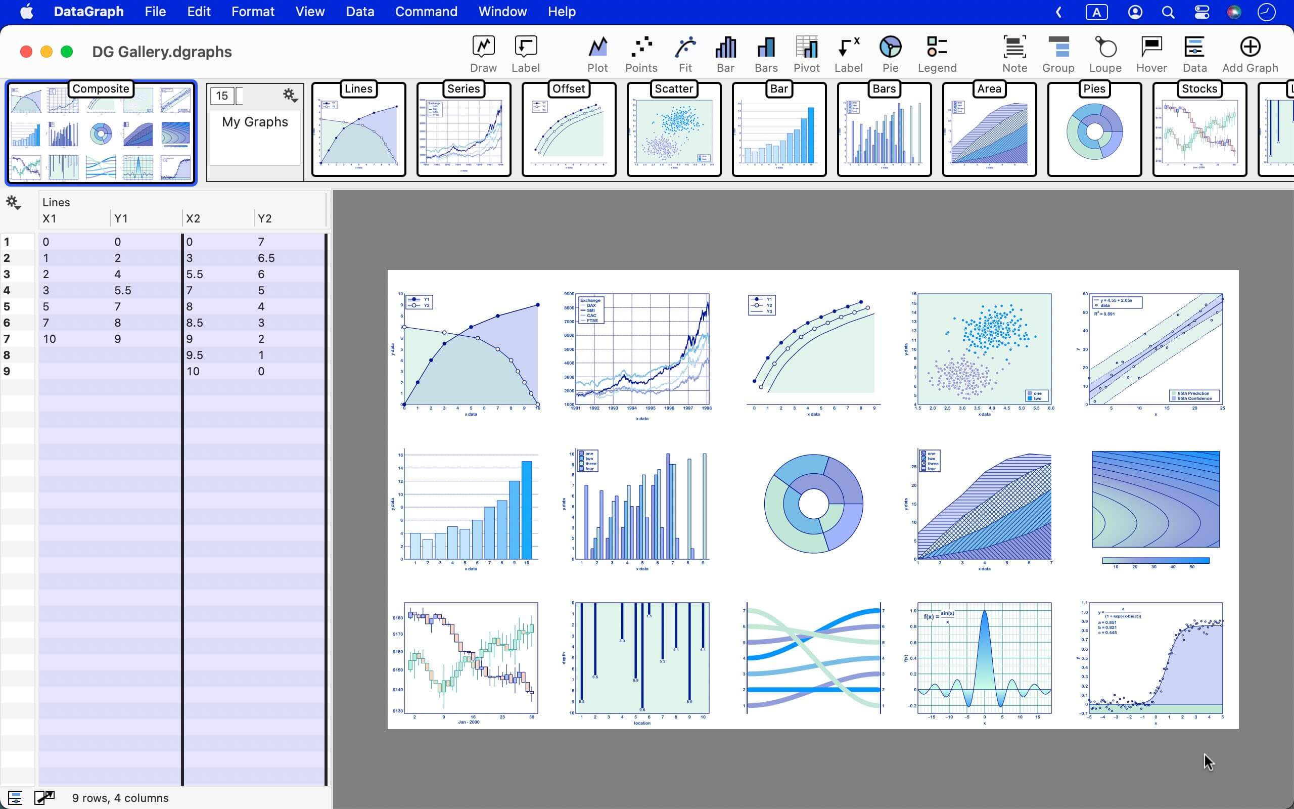This screenshot has width=1294, height=809.
Task: Open data table gear menu
Action: 13,202
